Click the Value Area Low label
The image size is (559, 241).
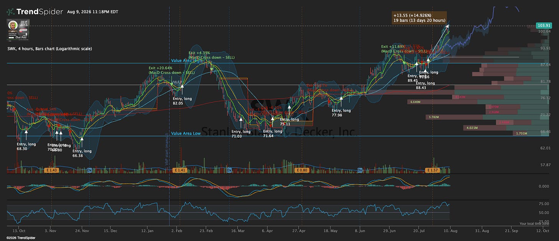pyautogui.click(x=186, y=134)
